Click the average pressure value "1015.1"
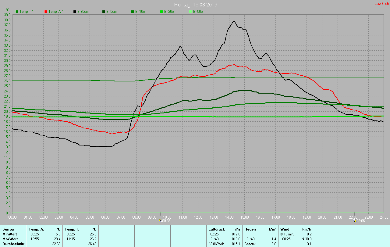Screen dimensions: 390x247 click(x=235, y=244)
